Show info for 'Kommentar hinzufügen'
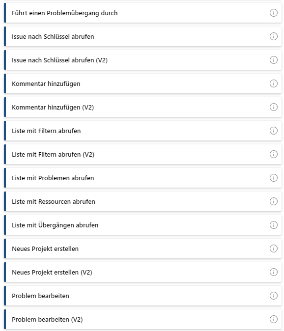The image size is (284, 331). pyautogui.click(x=274, y=83)
